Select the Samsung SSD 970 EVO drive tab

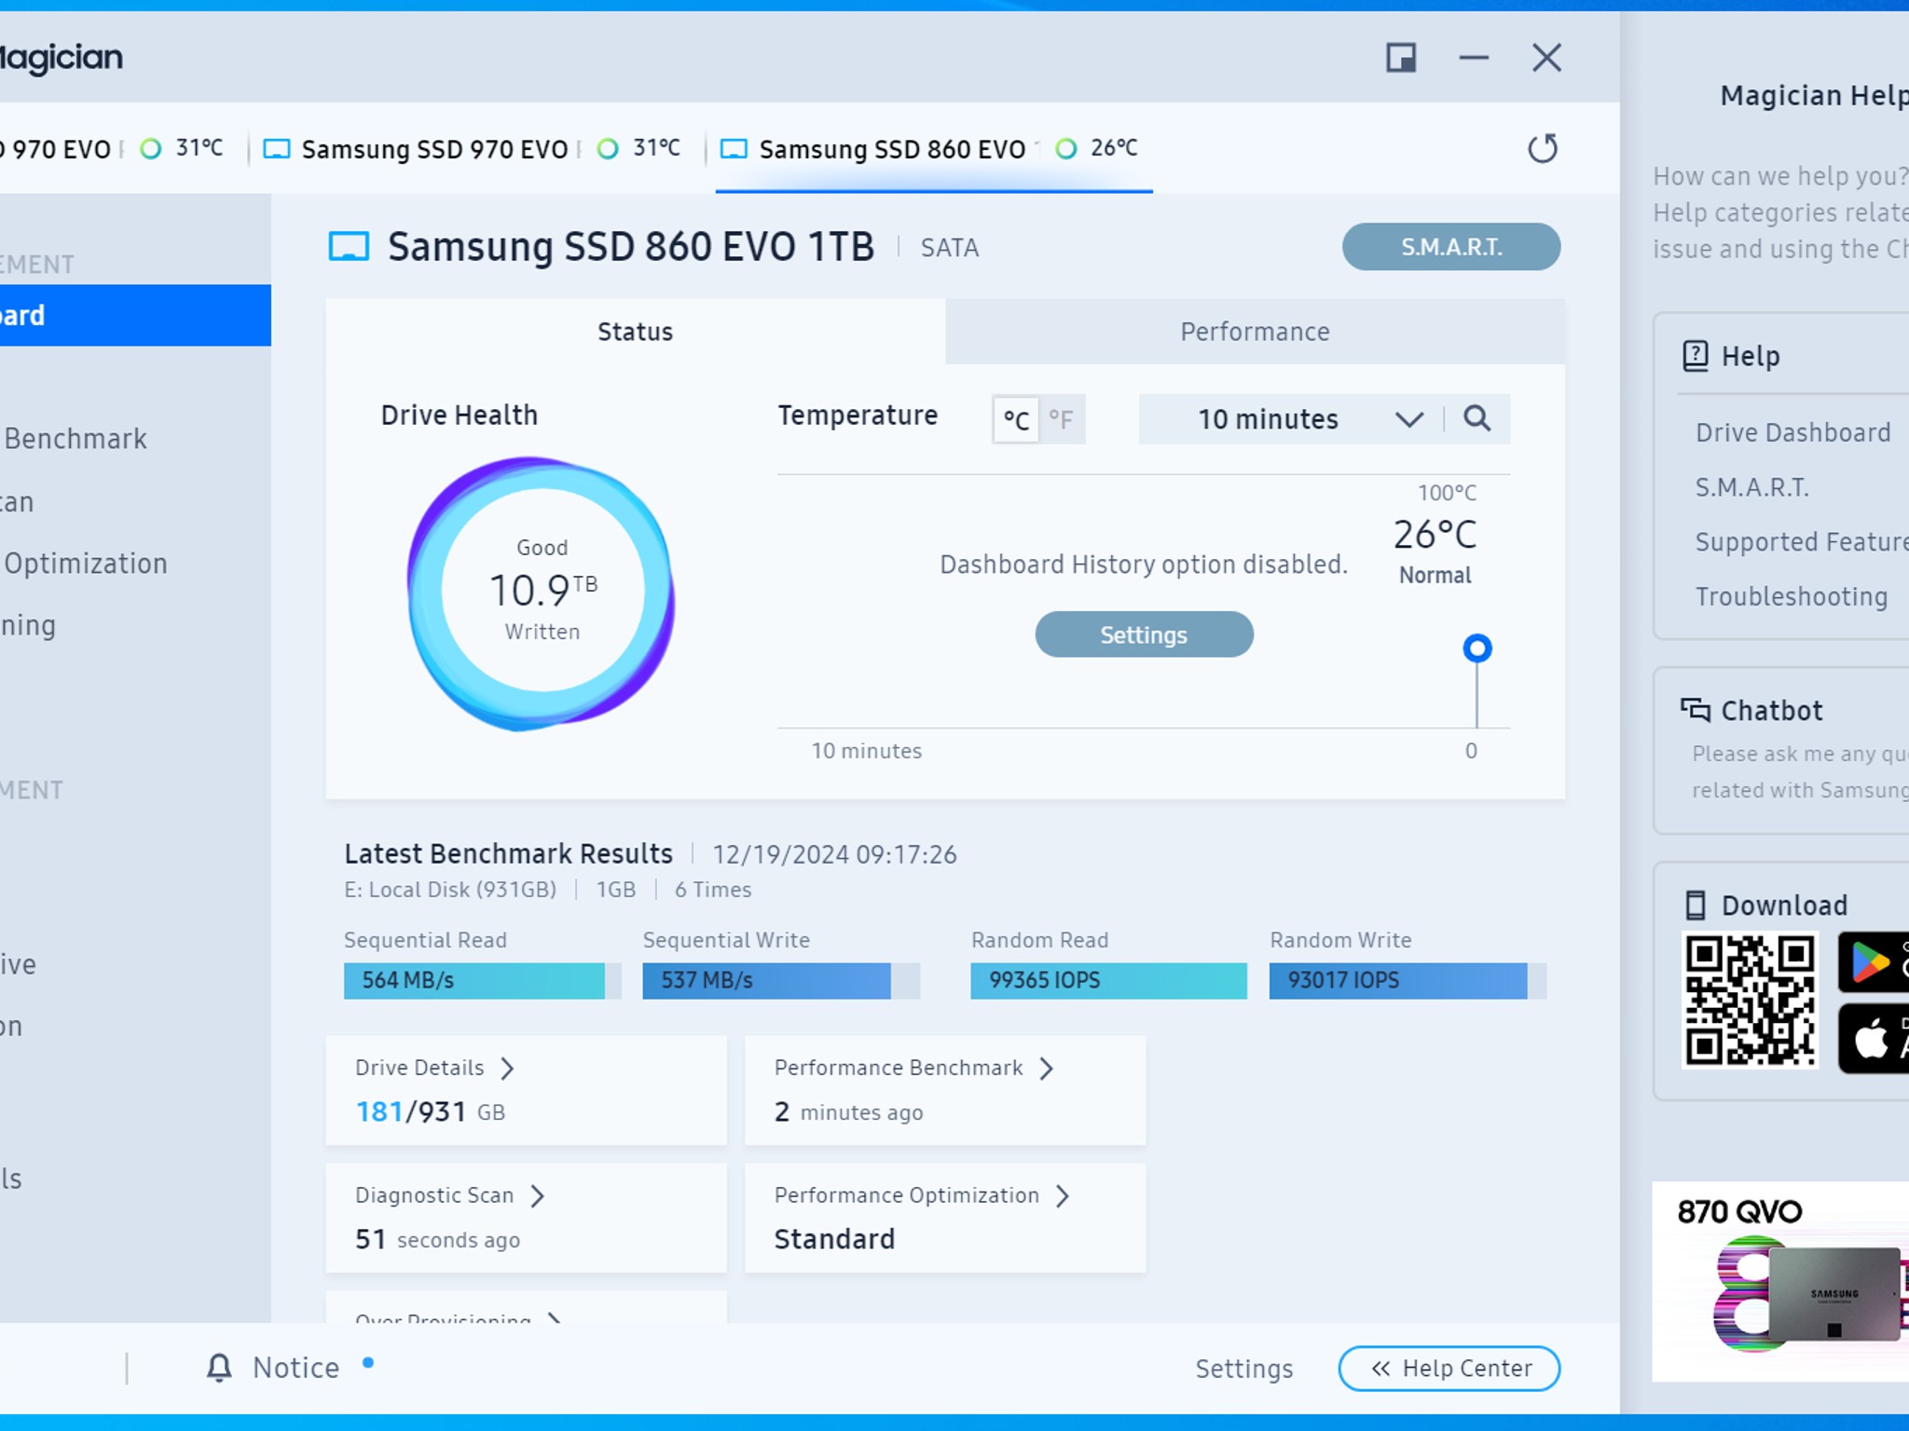(433, 148)
